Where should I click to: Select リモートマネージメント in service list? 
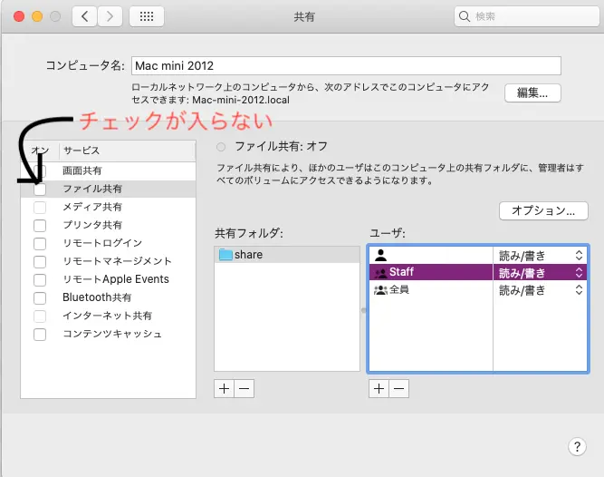tap(117, 261)
